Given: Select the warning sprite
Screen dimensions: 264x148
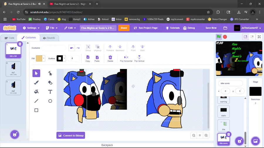Looking at the screenshot, I should click(224, 100).
